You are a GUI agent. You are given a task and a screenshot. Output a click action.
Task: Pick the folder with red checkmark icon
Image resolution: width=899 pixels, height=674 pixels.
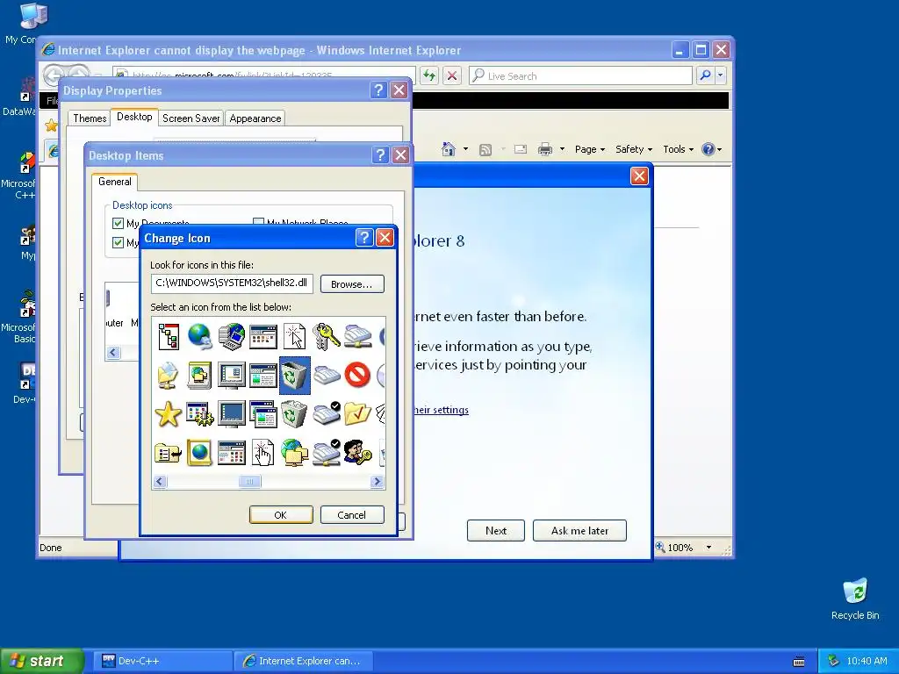(x=358, y=414)
